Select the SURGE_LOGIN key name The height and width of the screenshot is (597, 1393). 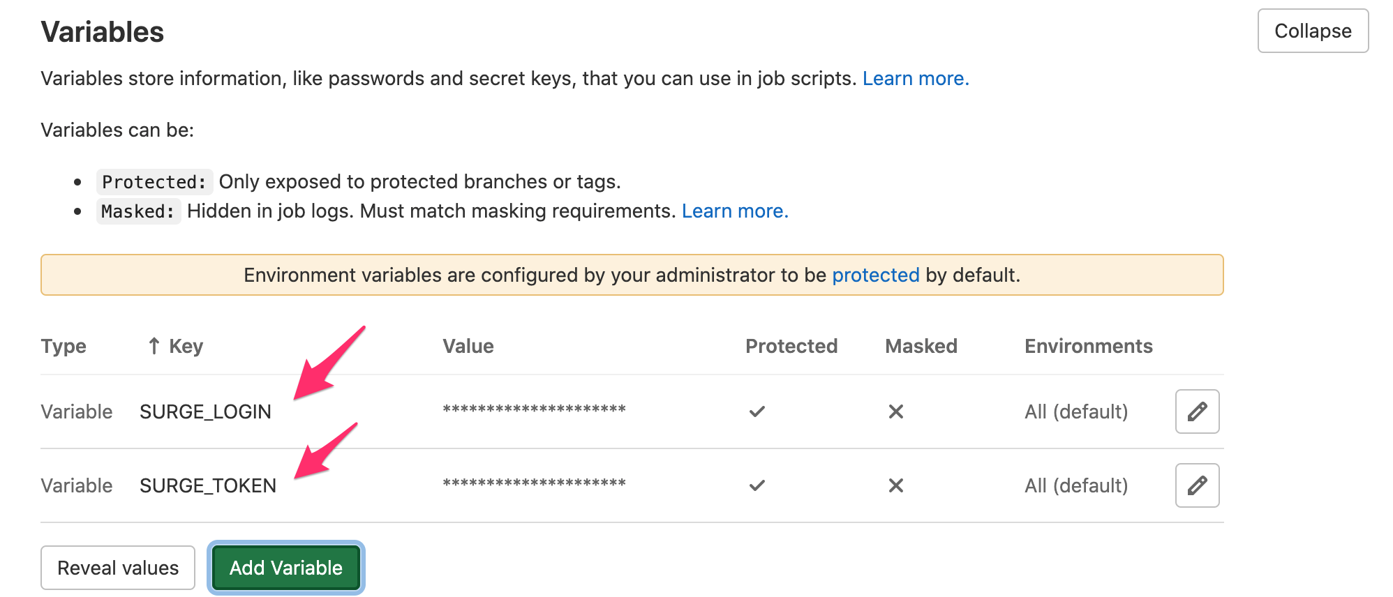(x=205, y=411)
